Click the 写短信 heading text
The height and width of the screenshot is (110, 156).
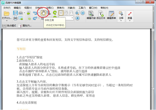click(21, 49)
